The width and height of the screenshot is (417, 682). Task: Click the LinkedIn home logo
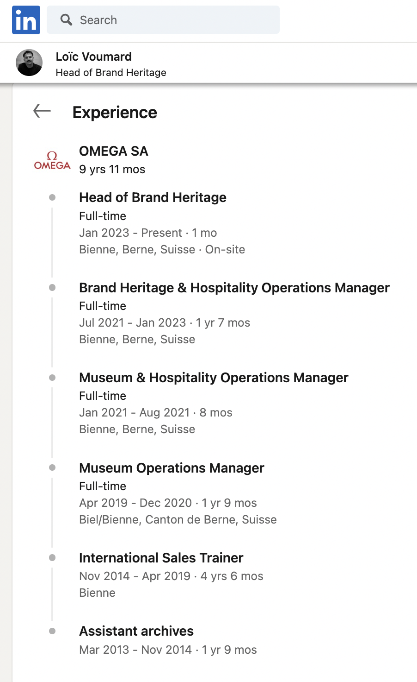[26, 20]
